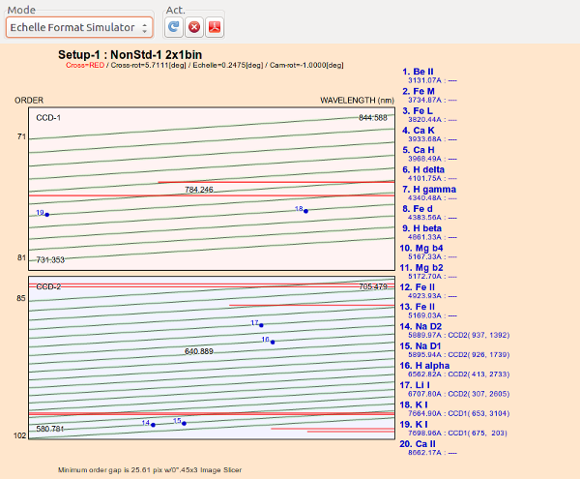
Task: Click the '19. K I' line entry
Action: (453, 429)
